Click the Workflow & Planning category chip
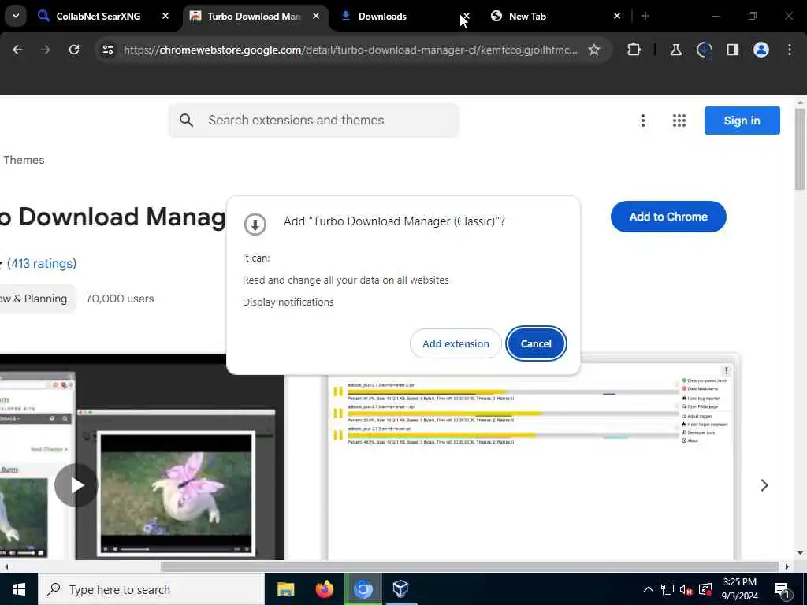The height and width of the screenshot is (605, 807). point(36,299)
